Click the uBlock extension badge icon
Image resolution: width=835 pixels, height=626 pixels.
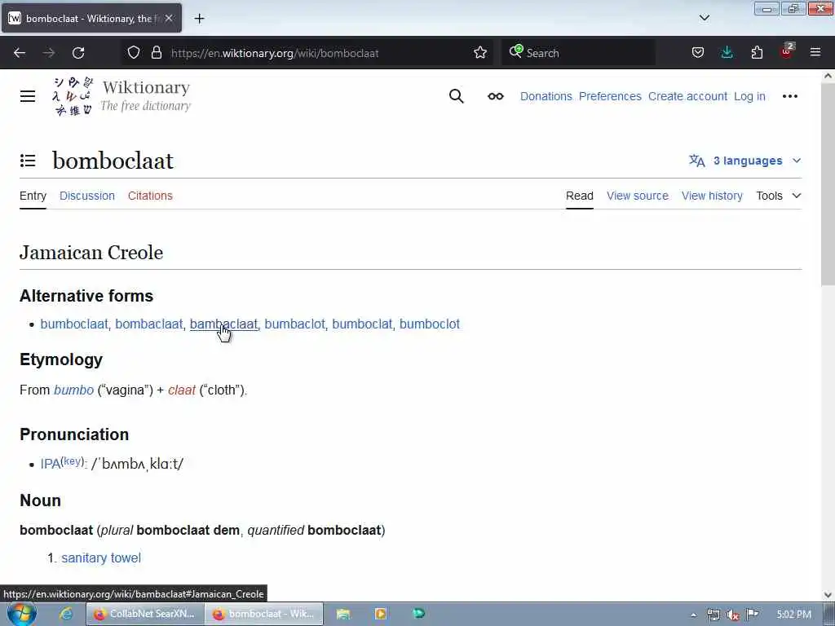coord(787,51)
